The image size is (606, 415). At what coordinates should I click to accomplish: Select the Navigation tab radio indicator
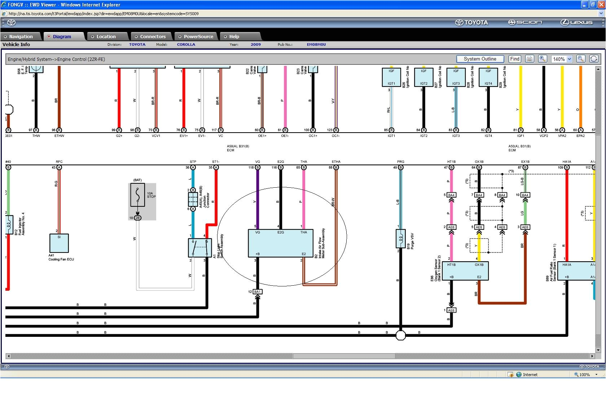coord(5,36)
